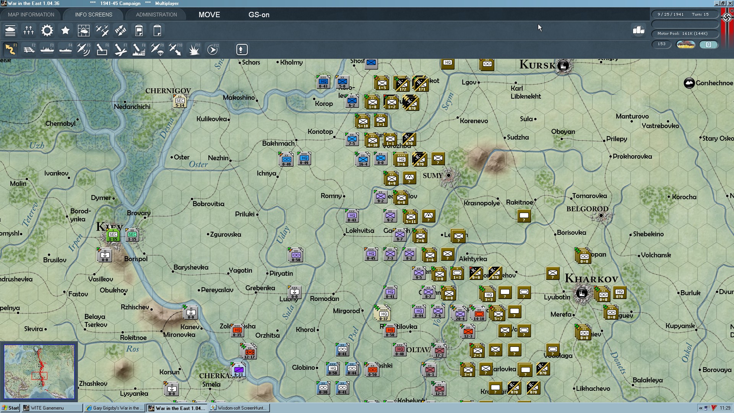Click the bar-chart blocks icon at top right
The image size is (734, 413).
coord(638,30)
